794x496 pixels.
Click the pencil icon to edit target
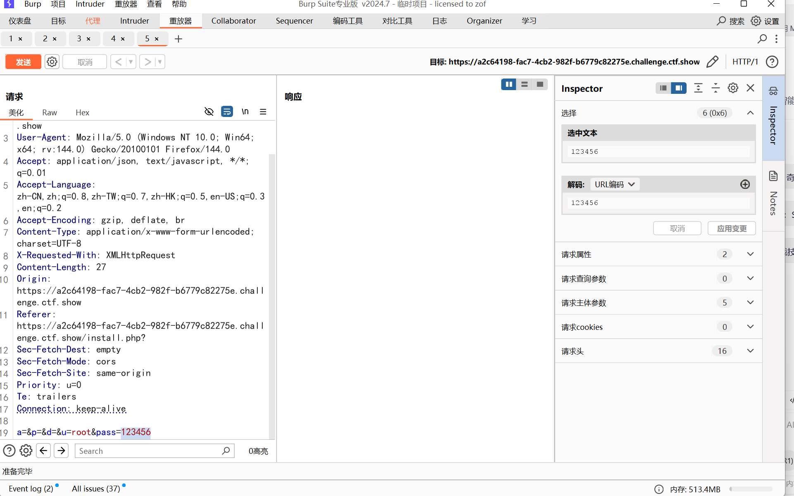pyautogui.click(x=713, y=62)
